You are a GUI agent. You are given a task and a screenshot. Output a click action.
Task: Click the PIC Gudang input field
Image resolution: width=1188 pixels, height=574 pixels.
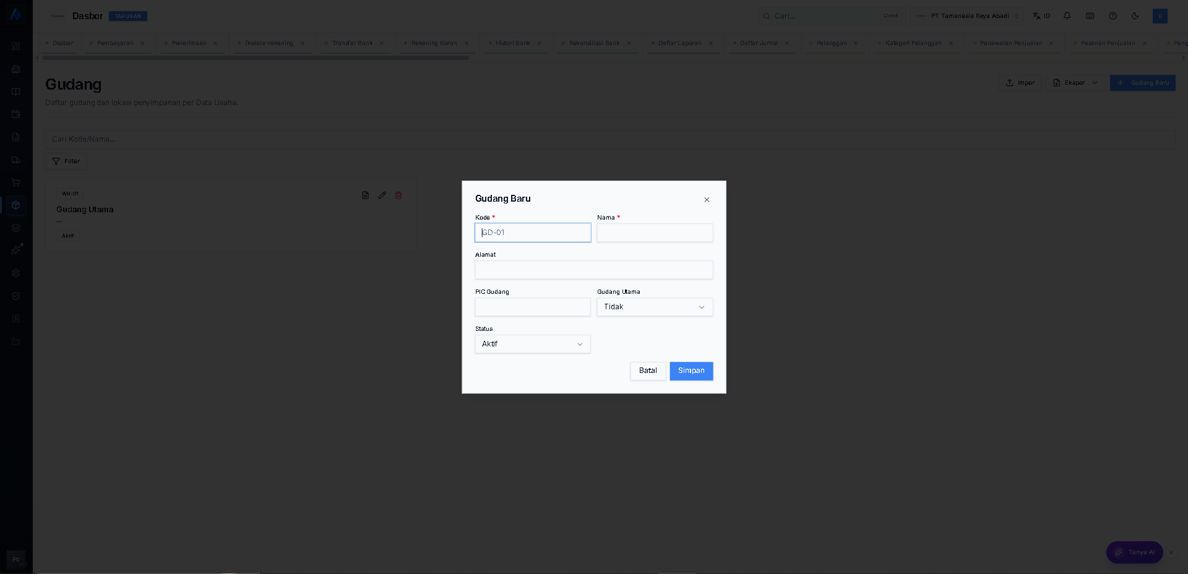point(533,307)
